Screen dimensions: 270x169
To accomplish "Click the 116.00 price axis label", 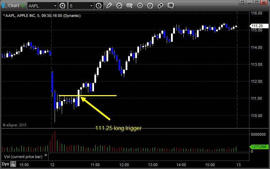I will (x=257, y=13).
